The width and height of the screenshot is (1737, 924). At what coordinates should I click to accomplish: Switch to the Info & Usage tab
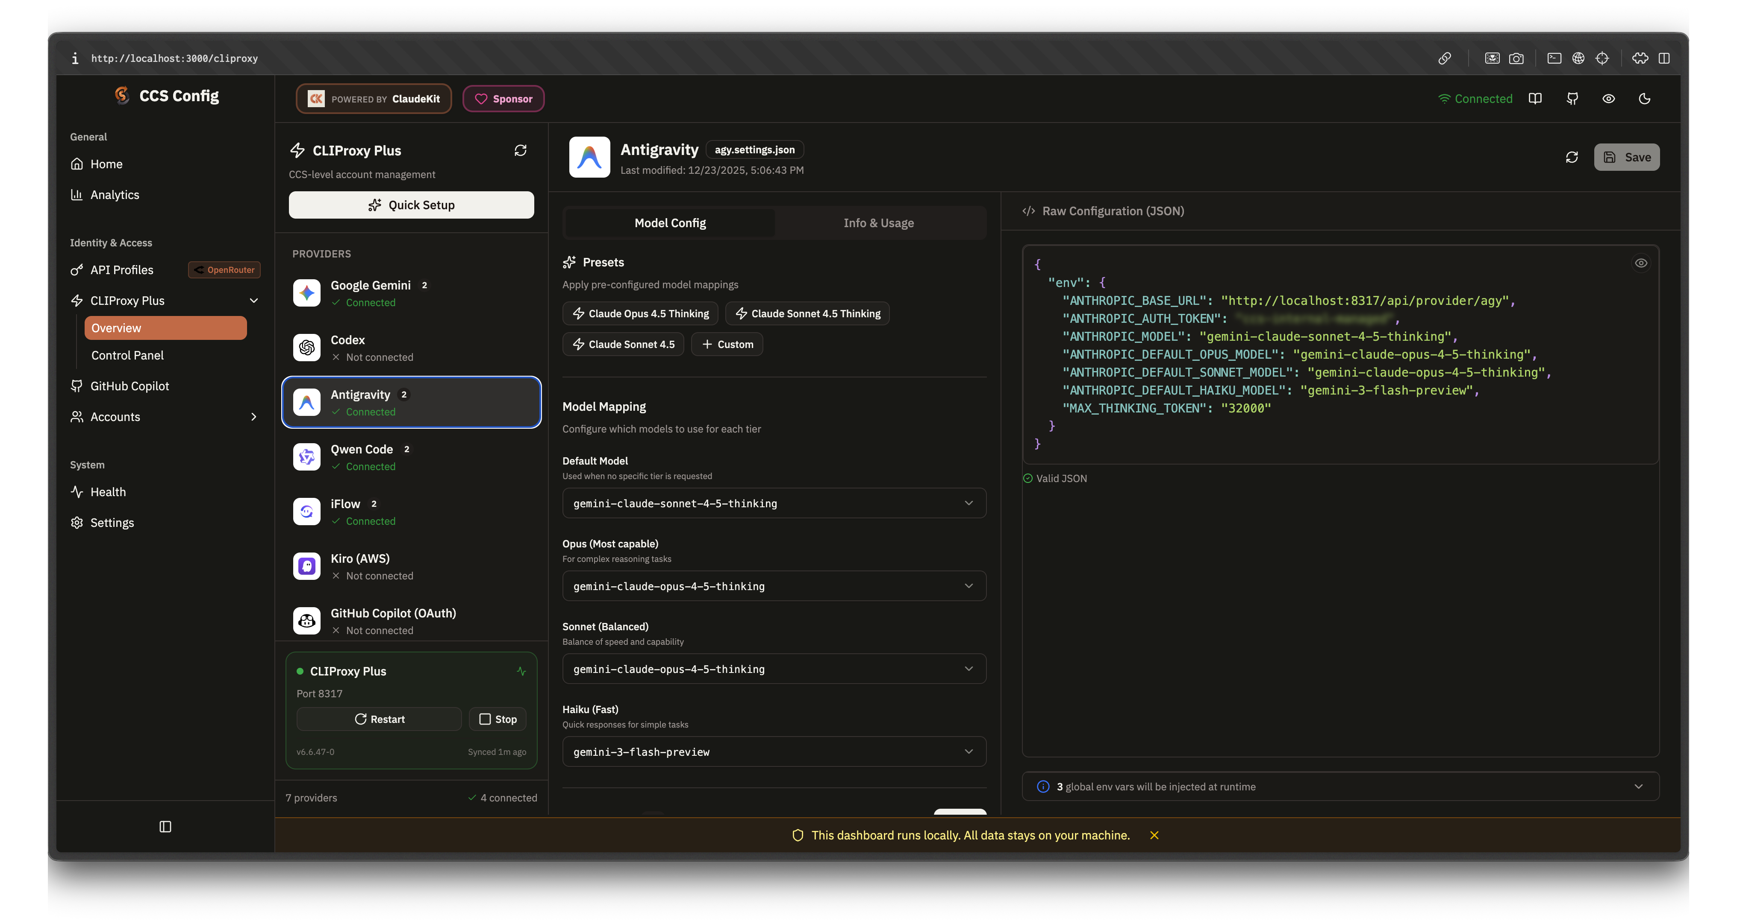[879, 223]
